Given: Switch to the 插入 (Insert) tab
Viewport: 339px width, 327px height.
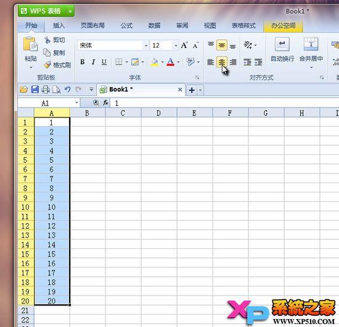Looking at the screenshot, I should (59, 26).
